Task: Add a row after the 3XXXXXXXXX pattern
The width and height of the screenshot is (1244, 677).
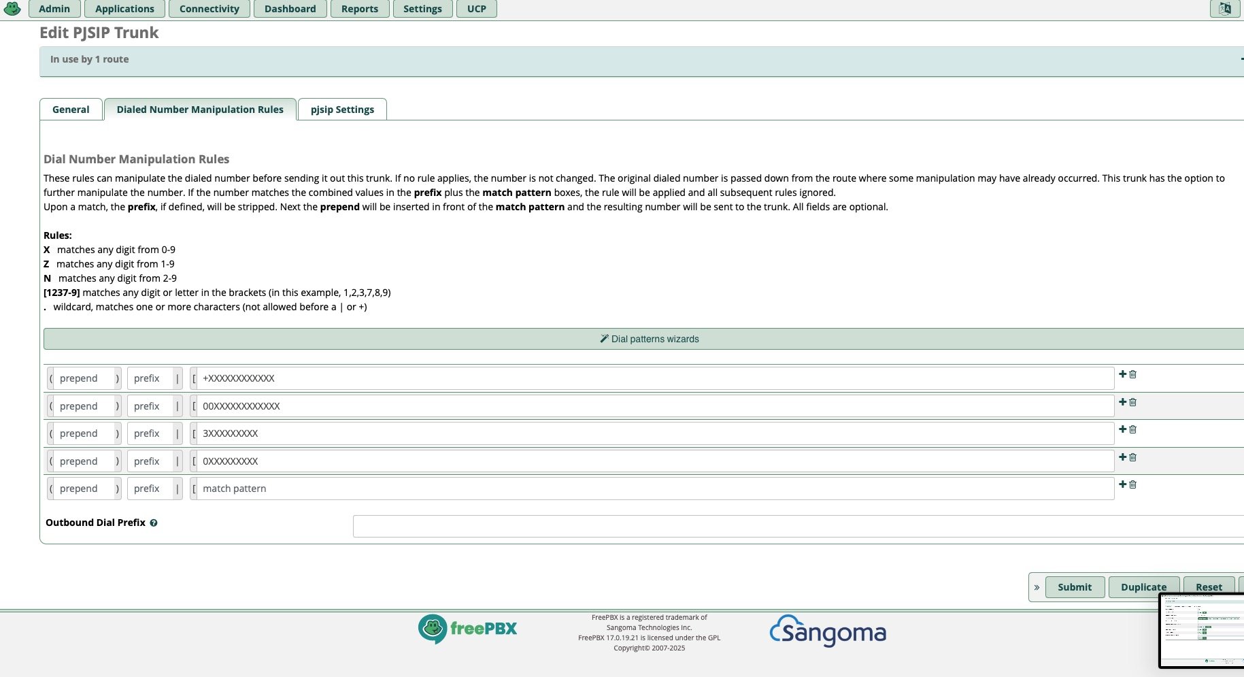Action: click(x=1122, y=429)
